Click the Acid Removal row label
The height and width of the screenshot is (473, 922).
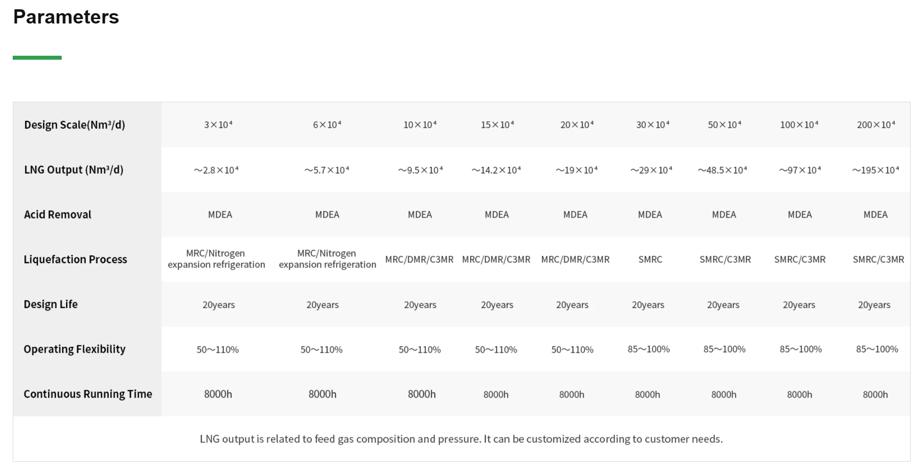[x=58, y=214]
